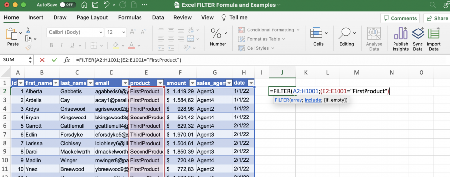450x177 pixels.
Task: Switch to the Insert tab
Action: (x=36, y=18)
